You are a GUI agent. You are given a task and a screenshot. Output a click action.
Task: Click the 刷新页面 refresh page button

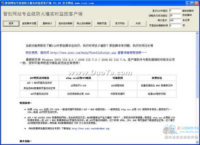102,23
